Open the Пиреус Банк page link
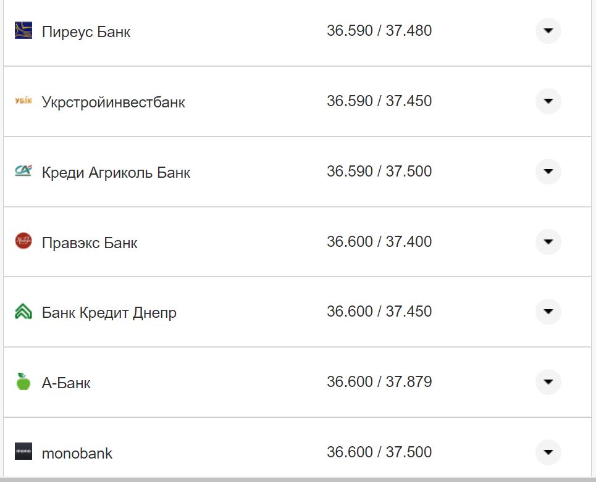This screenshot has width=596, height=482. point(86,31)
